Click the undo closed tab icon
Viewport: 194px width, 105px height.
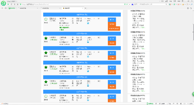[x=191, y=8]
